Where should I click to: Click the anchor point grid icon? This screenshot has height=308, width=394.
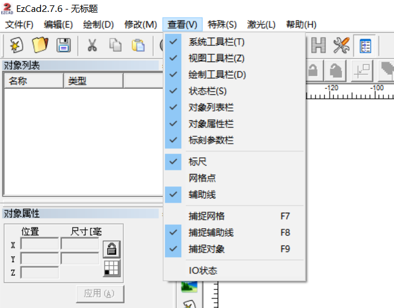(x=111, y=268)
